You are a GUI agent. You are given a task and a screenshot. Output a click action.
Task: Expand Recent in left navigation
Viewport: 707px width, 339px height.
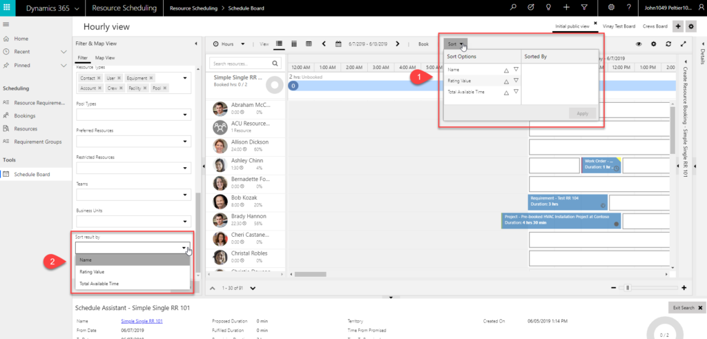pos(64,52)
